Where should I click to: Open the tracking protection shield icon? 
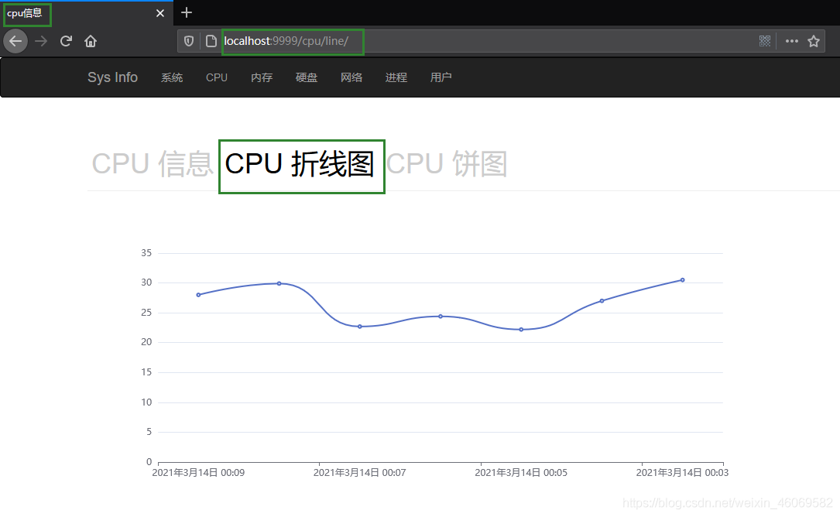(189, 41)
